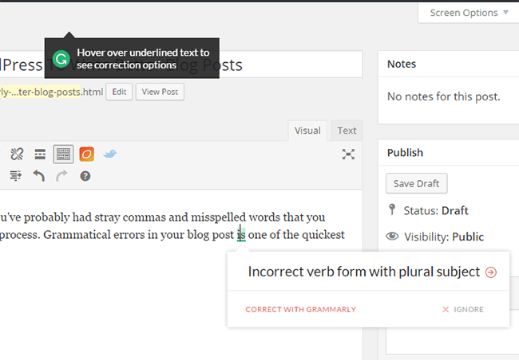Click the increase indent icon

(x=16, y=176)
